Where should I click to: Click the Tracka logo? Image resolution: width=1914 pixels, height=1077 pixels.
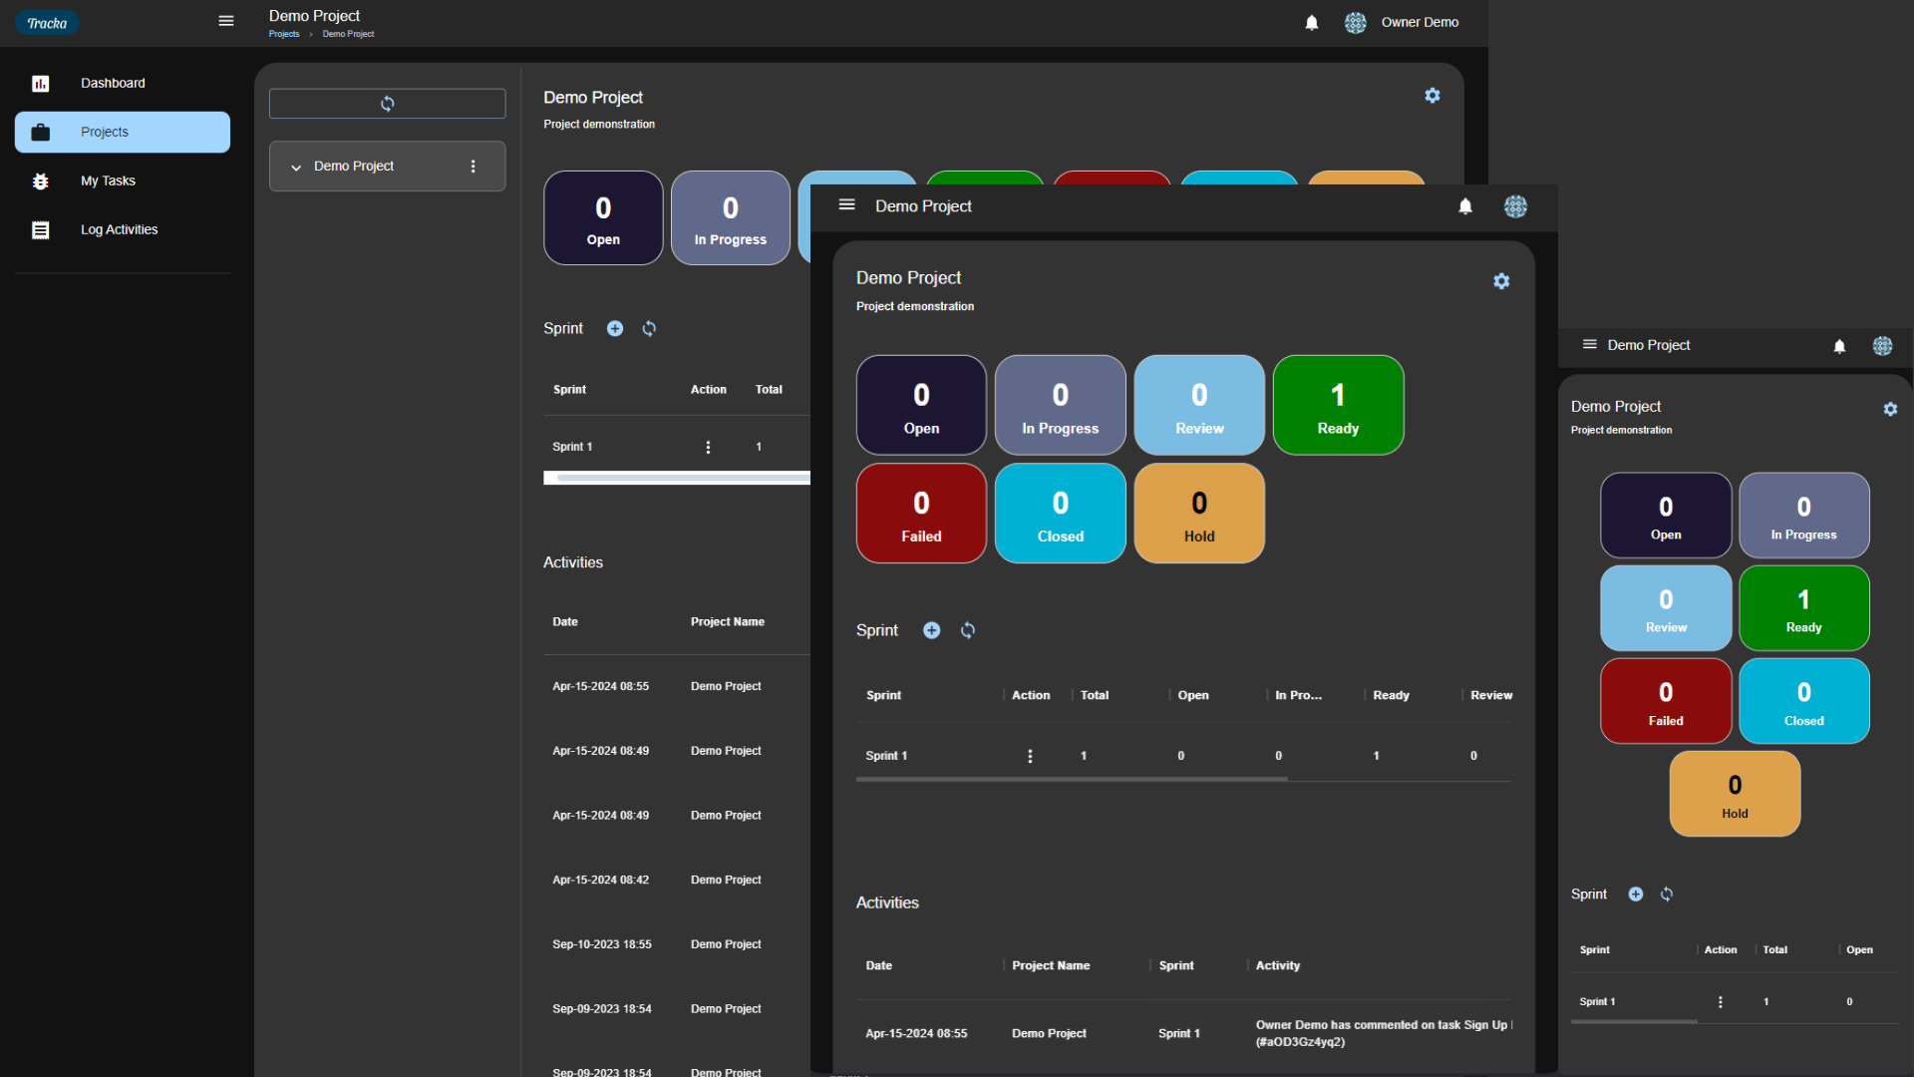(46, 22)
